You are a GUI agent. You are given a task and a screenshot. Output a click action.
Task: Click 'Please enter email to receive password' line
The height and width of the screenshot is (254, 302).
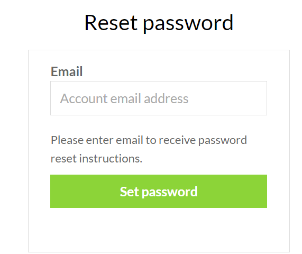point(149,140)
